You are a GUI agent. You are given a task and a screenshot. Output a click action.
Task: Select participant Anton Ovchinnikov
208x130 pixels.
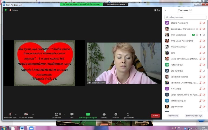tap(185, 47)
